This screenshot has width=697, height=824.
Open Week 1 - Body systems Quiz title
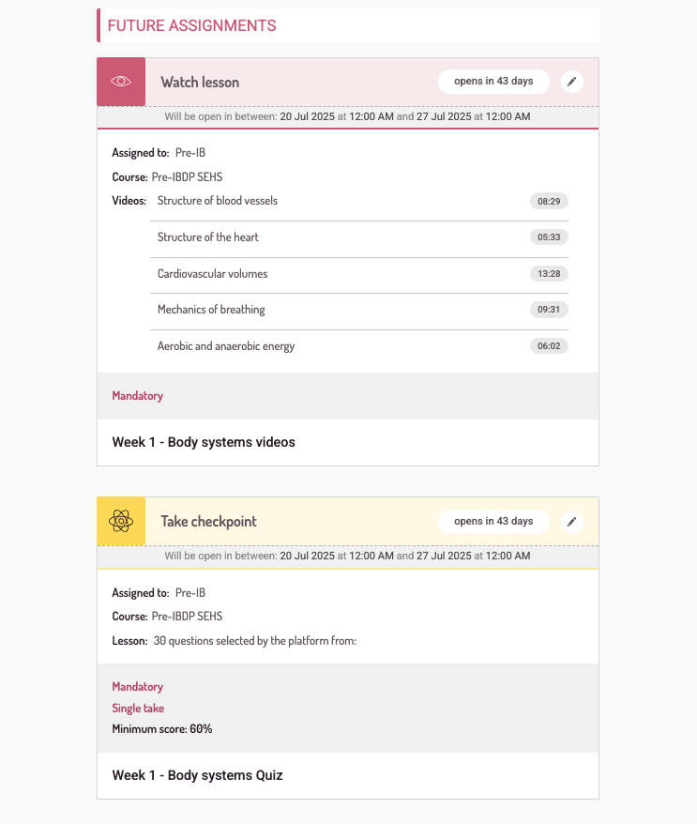point(197,775)
